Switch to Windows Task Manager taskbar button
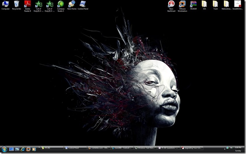Image resolution: width=246 pixels, height=154 pixels. [145, 148]
